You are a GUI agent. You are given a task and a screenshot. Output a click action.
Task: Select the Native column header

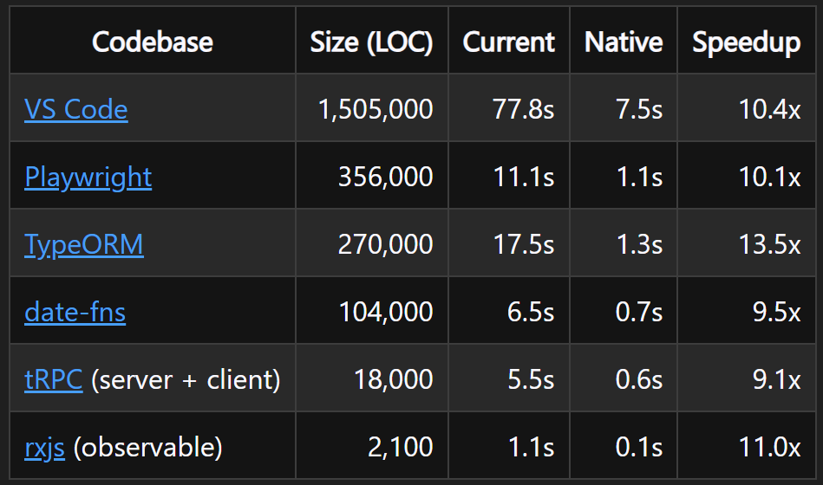(x=624, y=42)
